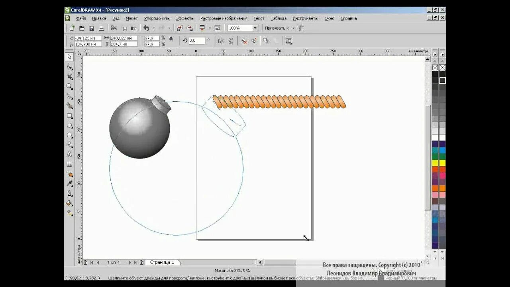Open a file with folder icon

point(82,28)
